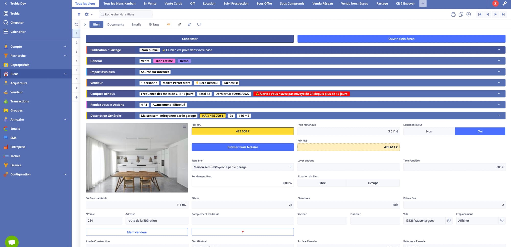
Task: Click the printer icon
Action: 453,15
